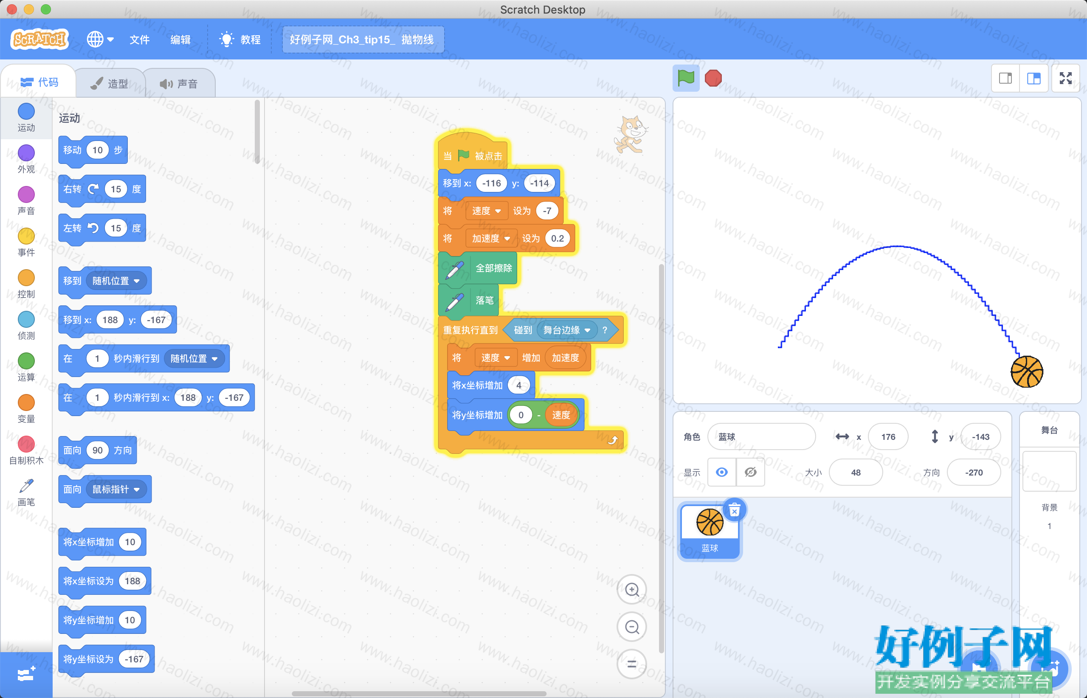Zoom out on the code workspace
This screenshot has width=1087, height=698.
pyautogui.click(x=632, y=627)
